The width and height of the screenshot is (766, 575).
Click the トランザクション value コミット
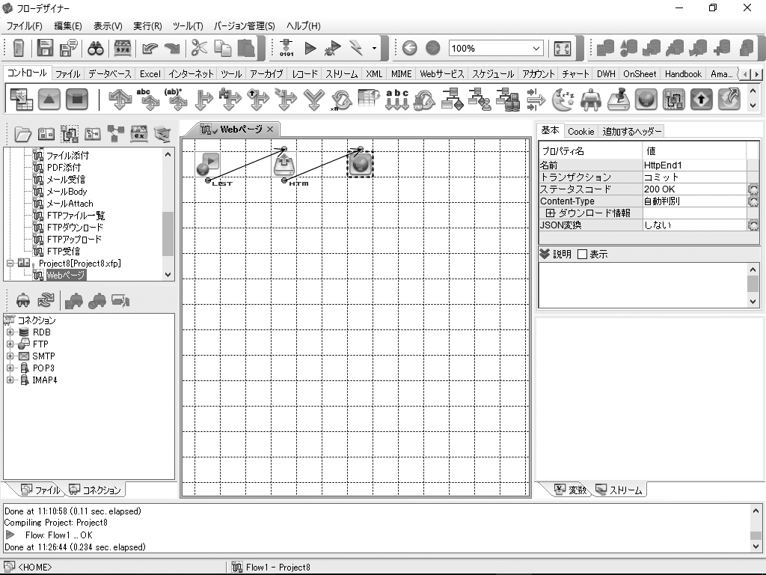pos(694,177)
